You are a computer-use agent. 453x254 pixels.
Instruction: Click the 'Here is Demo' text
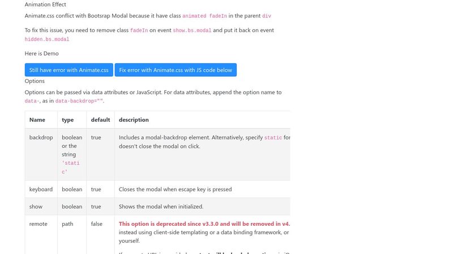[41, 54]
